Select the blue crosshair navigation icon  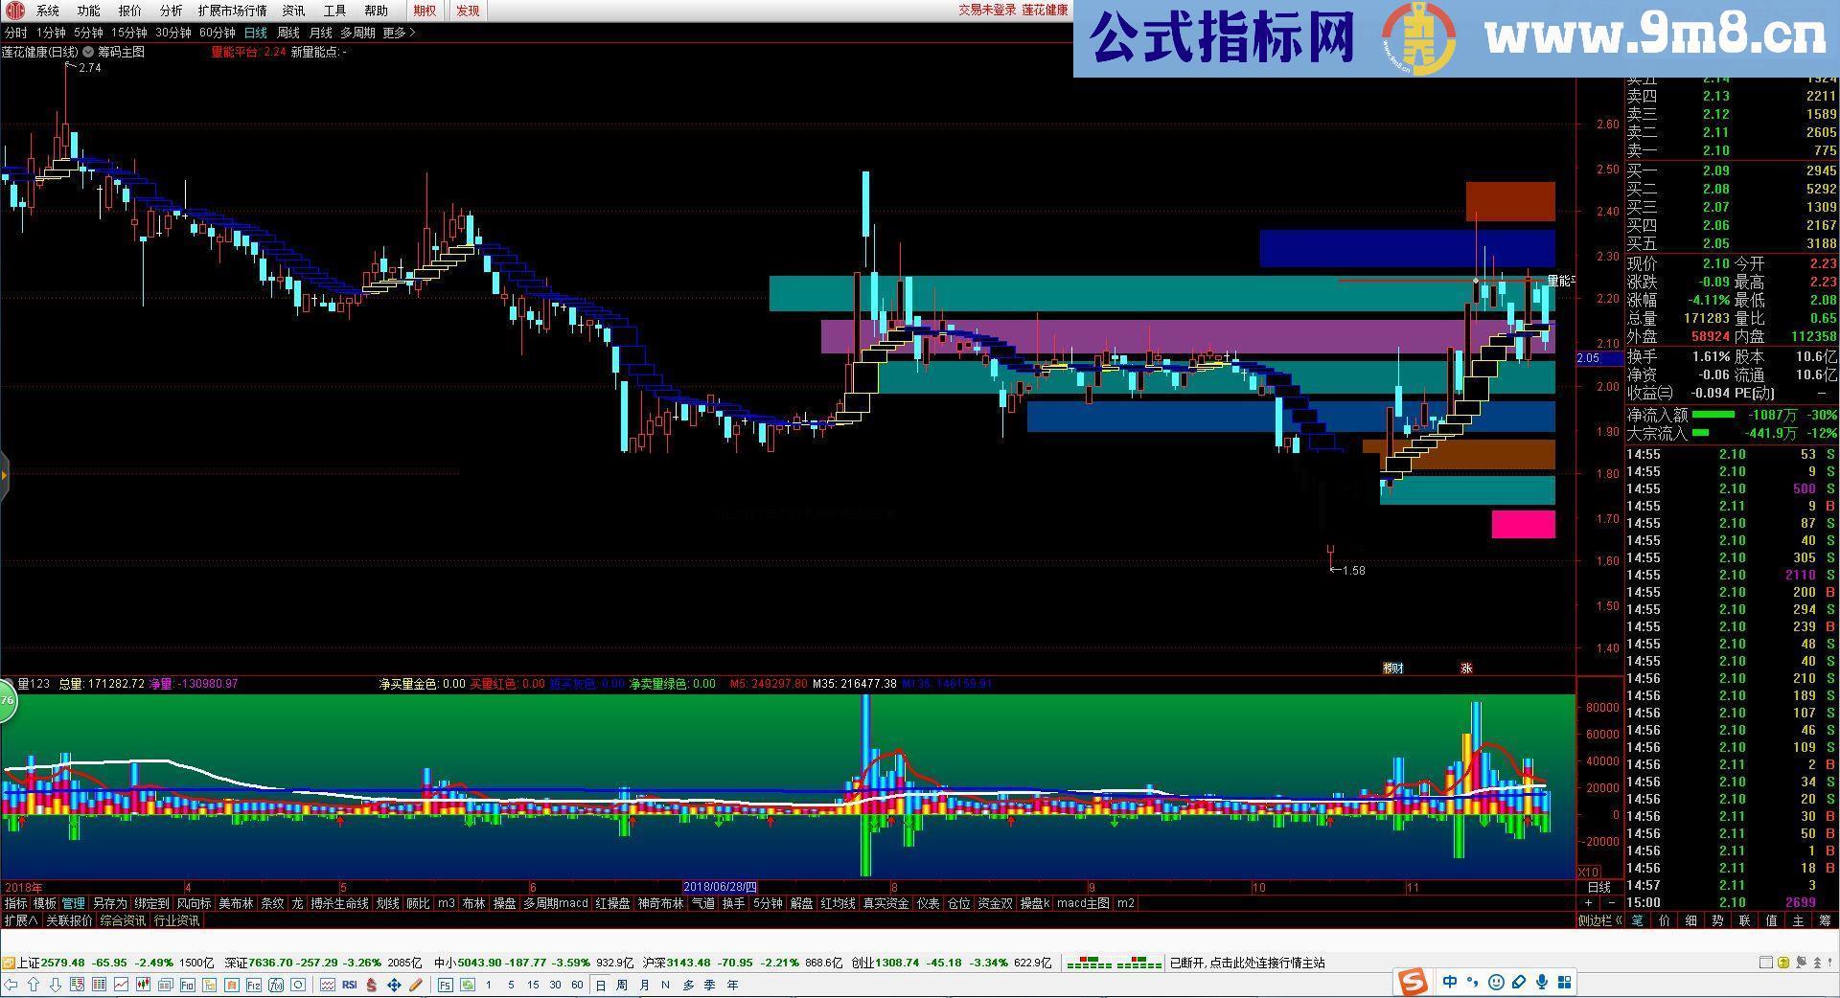coord(394,985)
